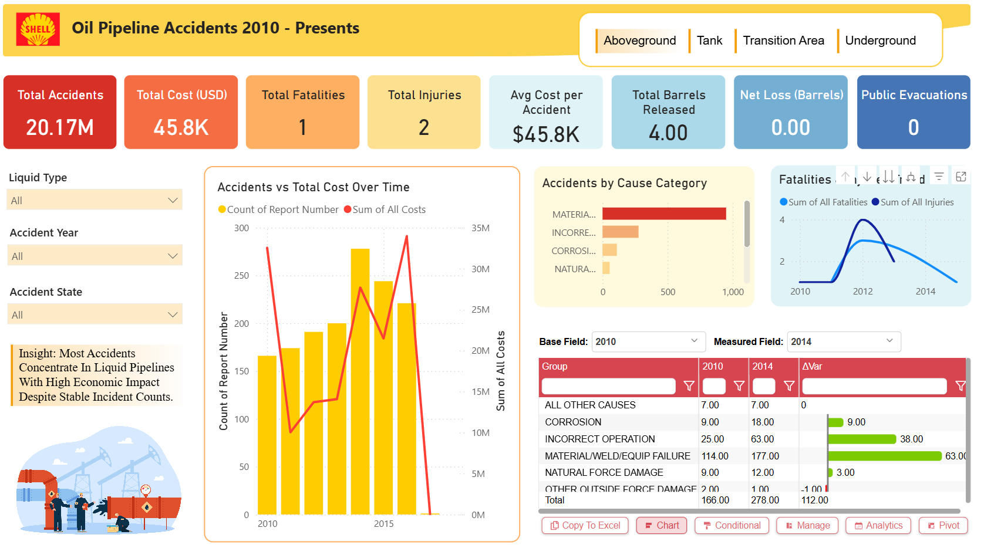
Task: Select the Tank tab
Action: 709,40
